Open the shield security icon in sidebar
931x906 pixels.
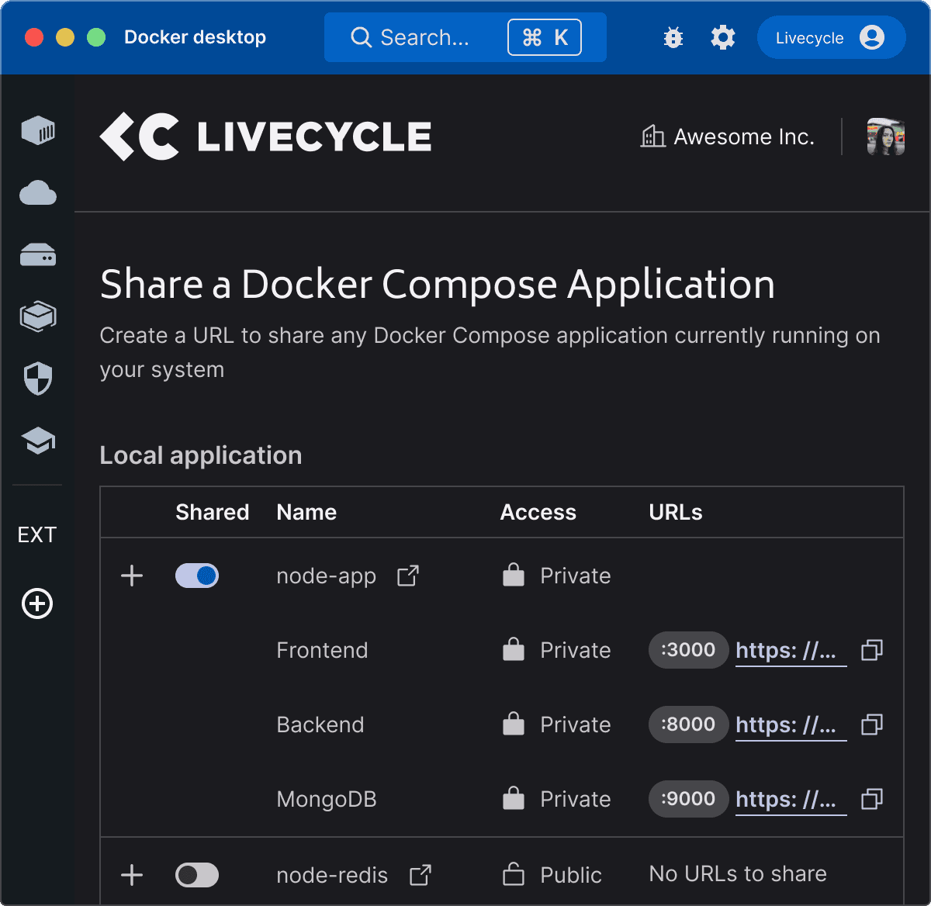(x=38, y=379)
